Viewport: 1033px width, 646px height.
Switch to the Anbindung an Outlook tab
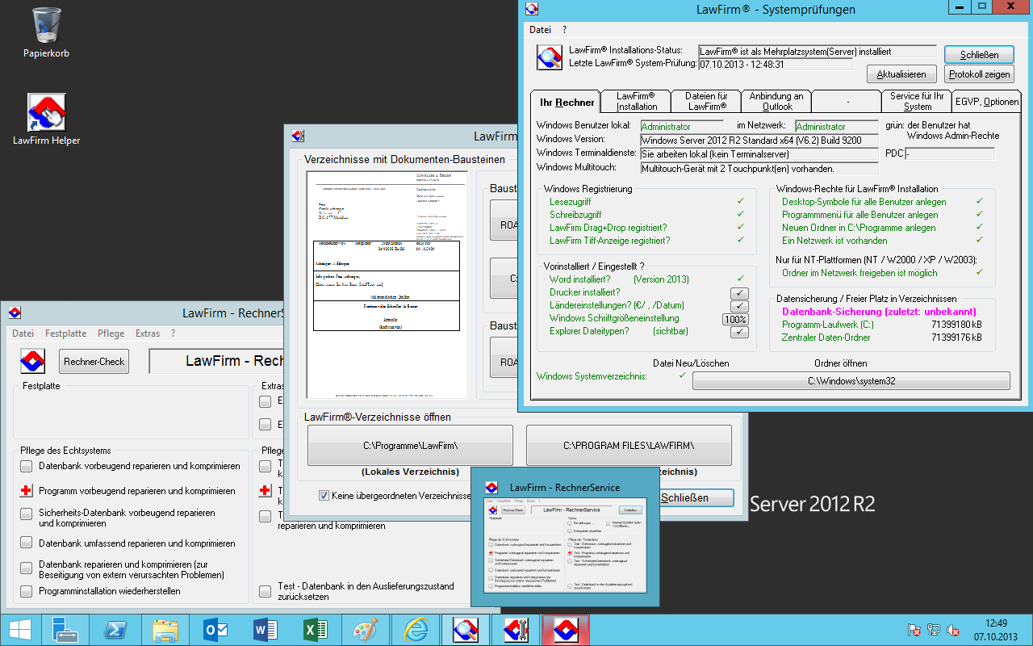776,101
